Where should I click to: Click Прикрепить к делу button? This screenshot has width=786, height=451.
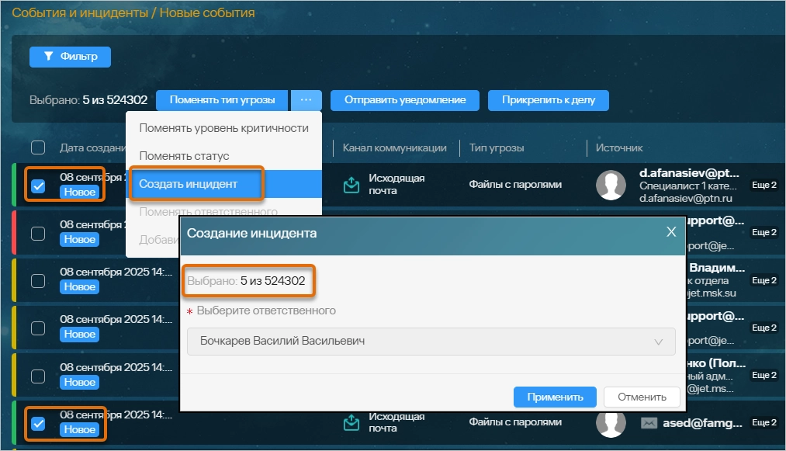click(x=548, y=100)
